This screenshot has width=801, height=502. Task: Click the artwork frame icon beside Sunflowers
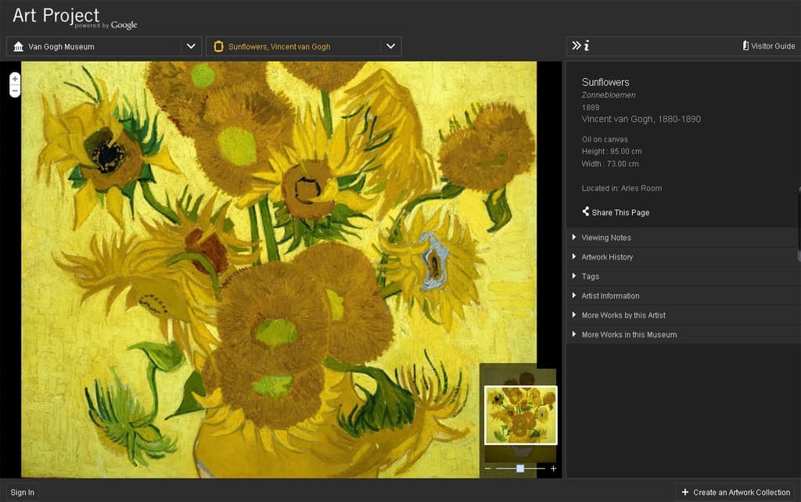tap(218, 46)
